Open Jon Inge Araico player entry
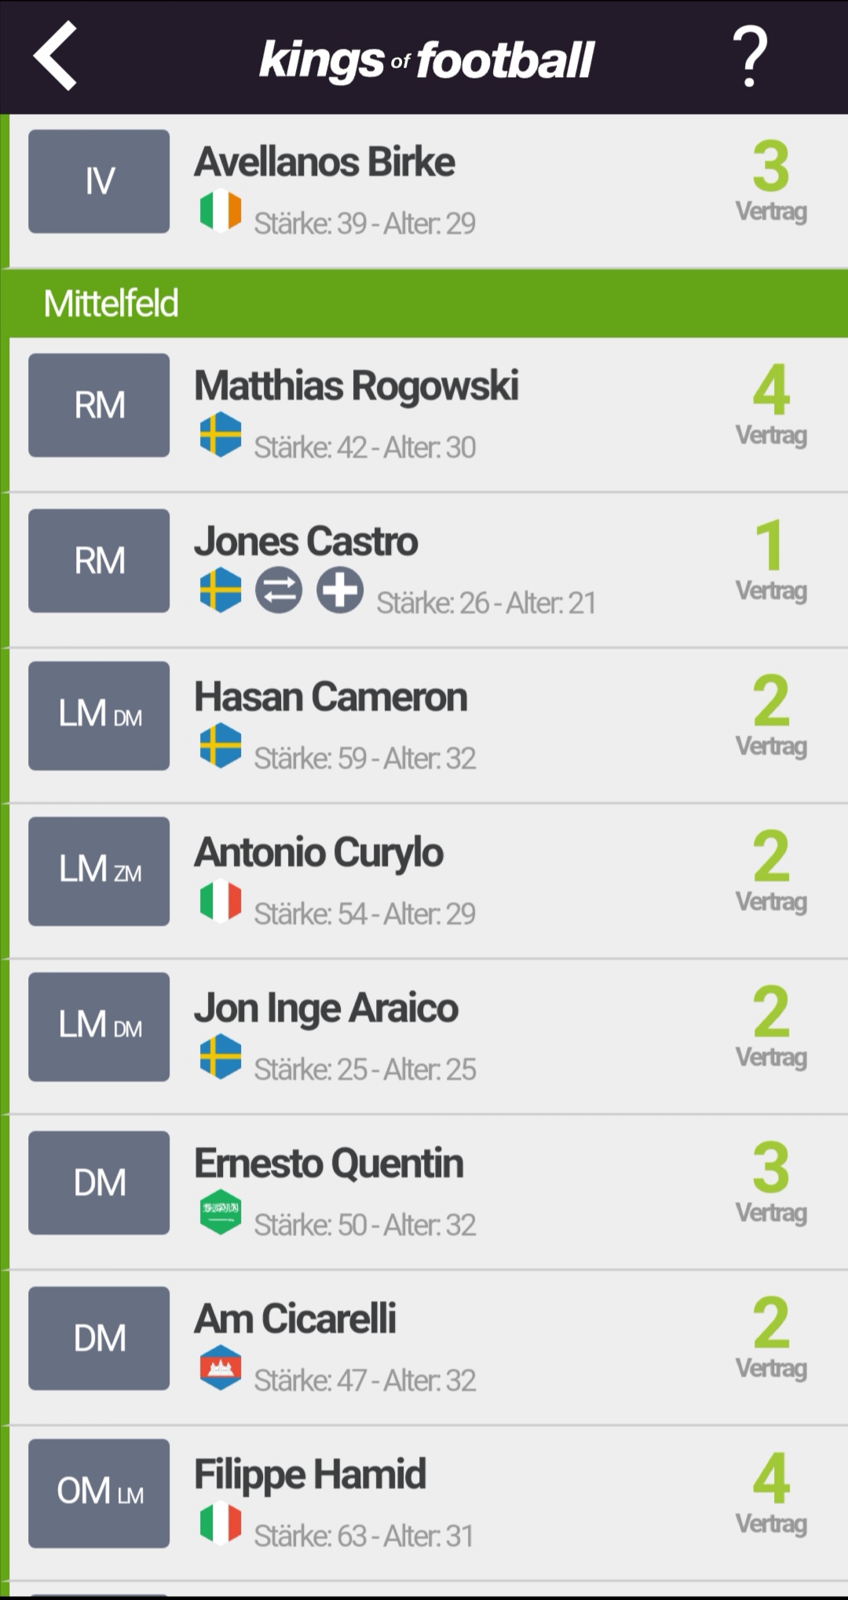 coord(429,1037)
